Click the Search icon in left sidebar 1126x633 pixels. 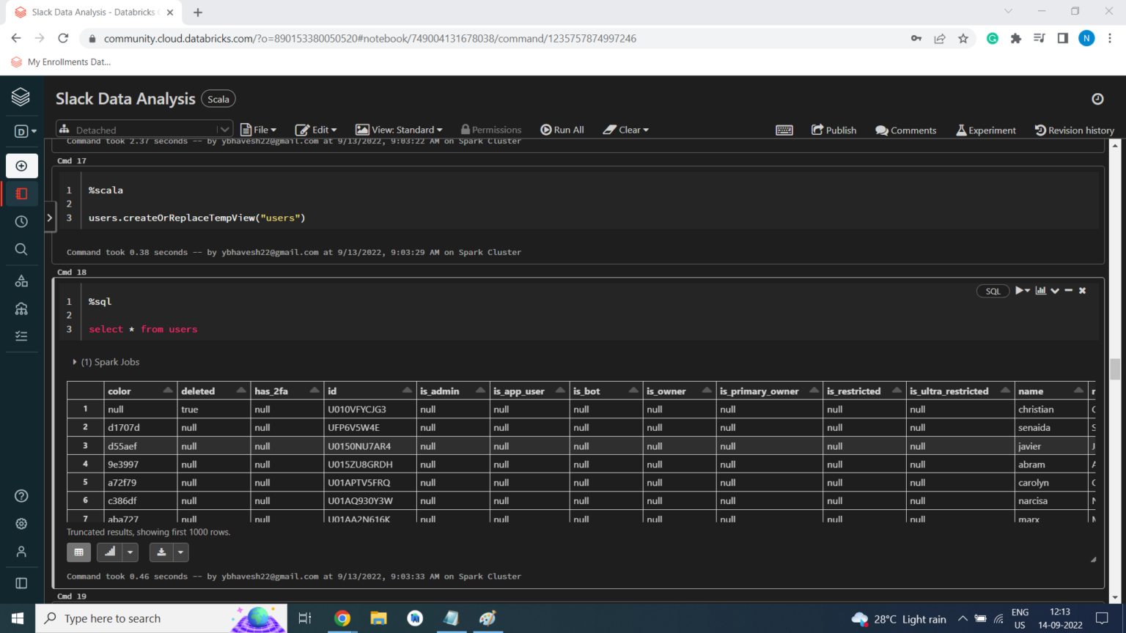pyautogui.click(x=21, y=249)
